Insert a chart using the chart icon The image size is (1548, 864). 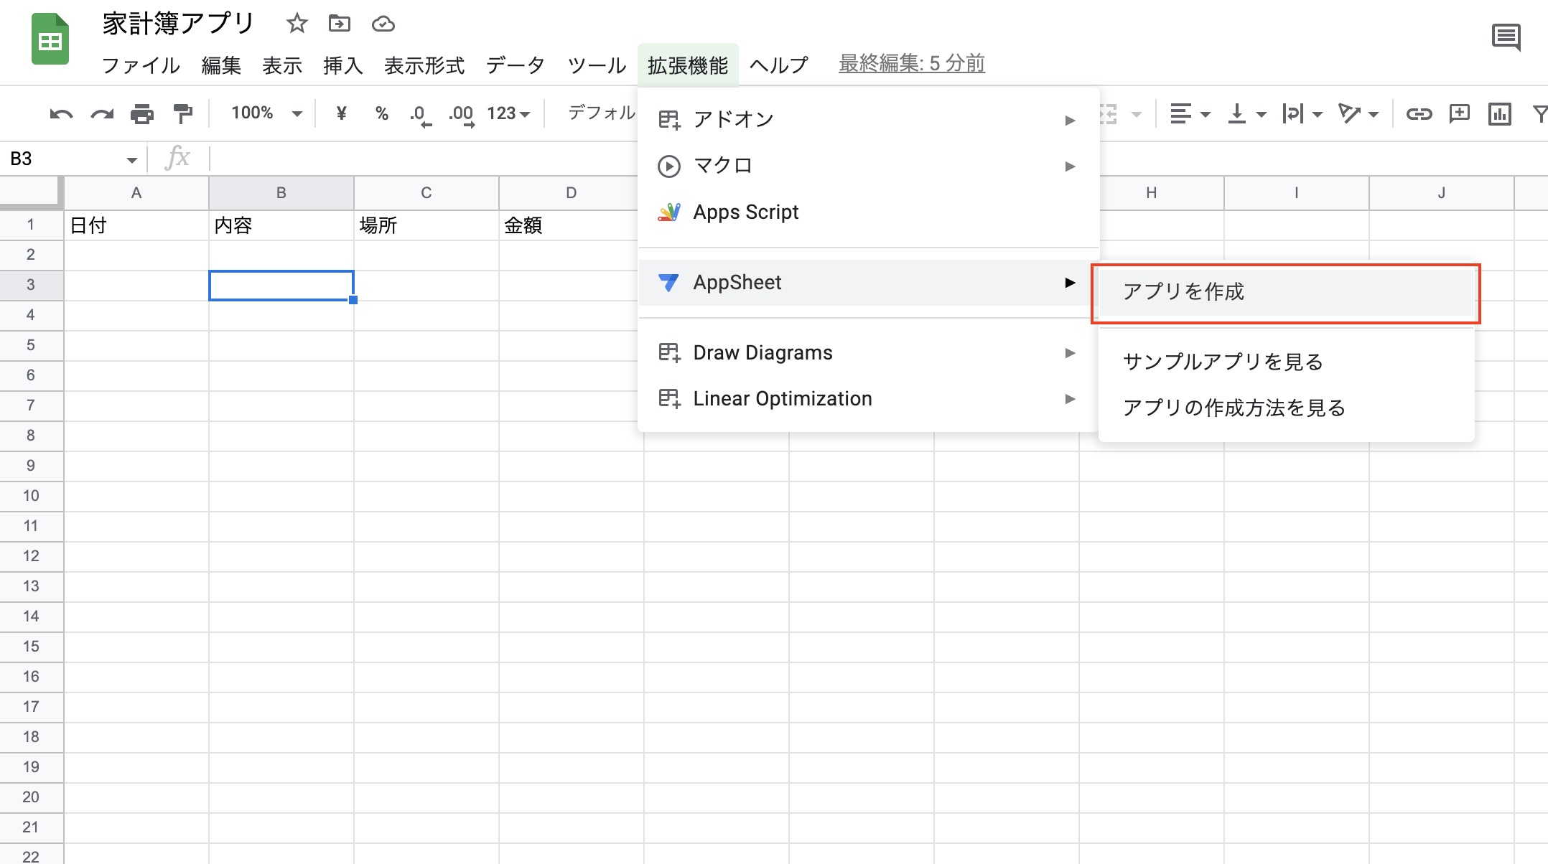pos(1499,113)
